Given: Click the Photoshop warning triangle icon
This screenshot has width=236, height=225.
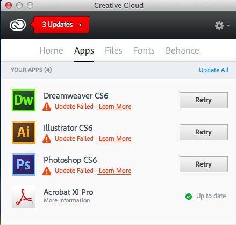Looking at the screenshot, I should pos(47,171).
